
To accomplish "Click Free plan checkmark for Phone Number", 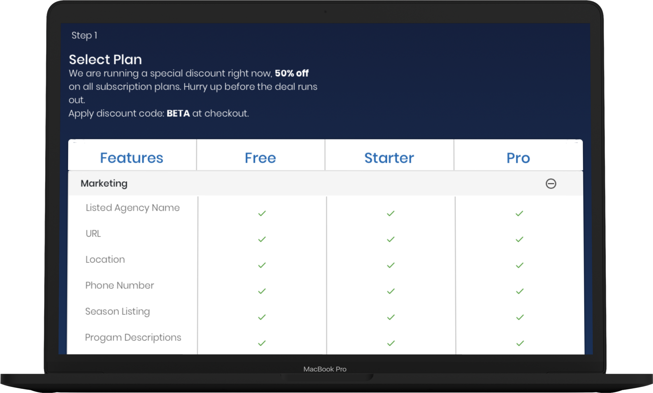I will click(x=262, y=291).
